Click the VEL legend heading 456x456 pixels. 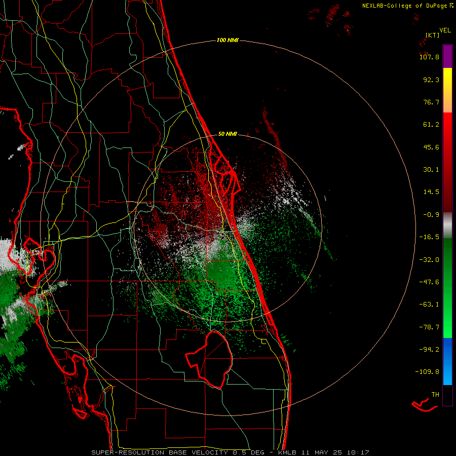[445, 30]
